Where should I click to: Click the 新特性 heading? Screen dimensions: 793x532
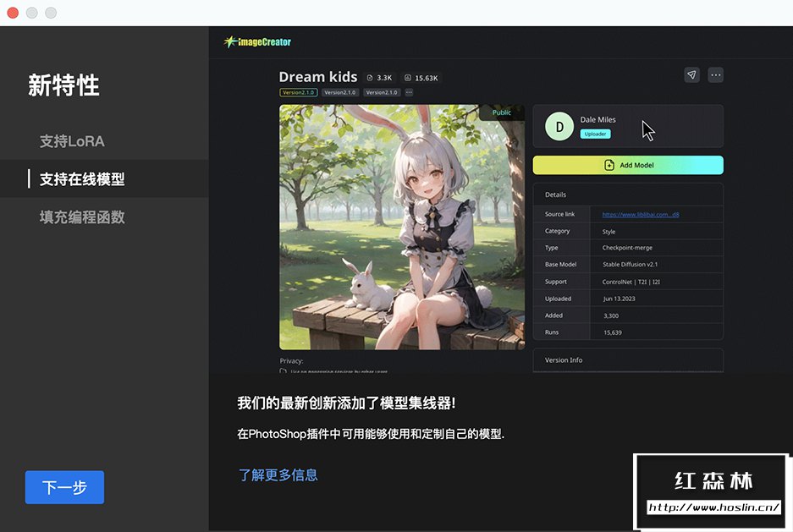click(63, 85)
